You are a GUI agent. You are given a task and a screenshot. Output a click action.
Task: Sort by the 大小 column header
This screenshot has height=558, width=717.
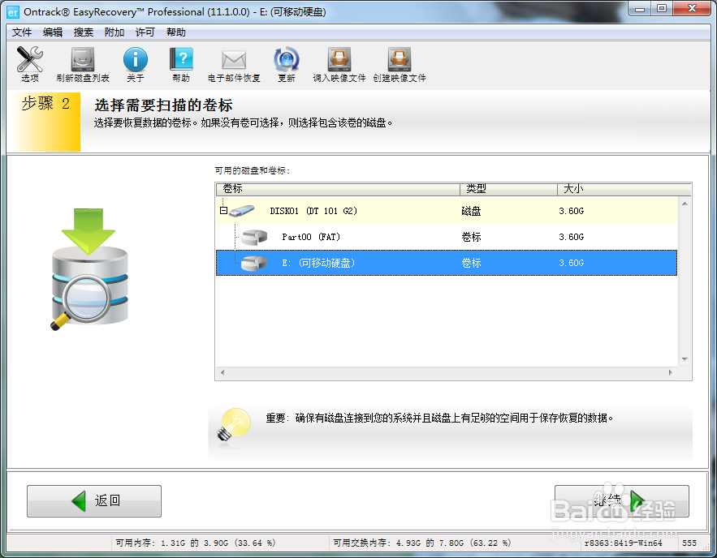coord(624,189)
